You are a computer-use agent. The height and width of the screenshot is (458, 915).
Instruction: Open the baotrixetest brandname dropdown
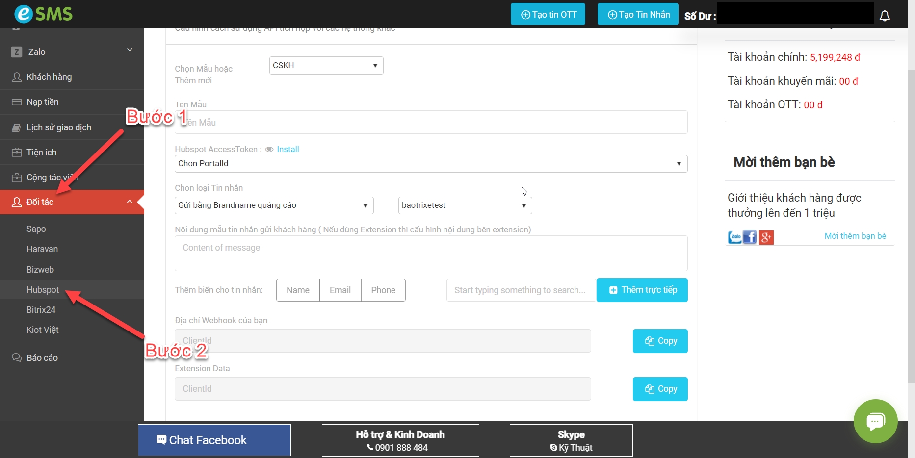465,205
